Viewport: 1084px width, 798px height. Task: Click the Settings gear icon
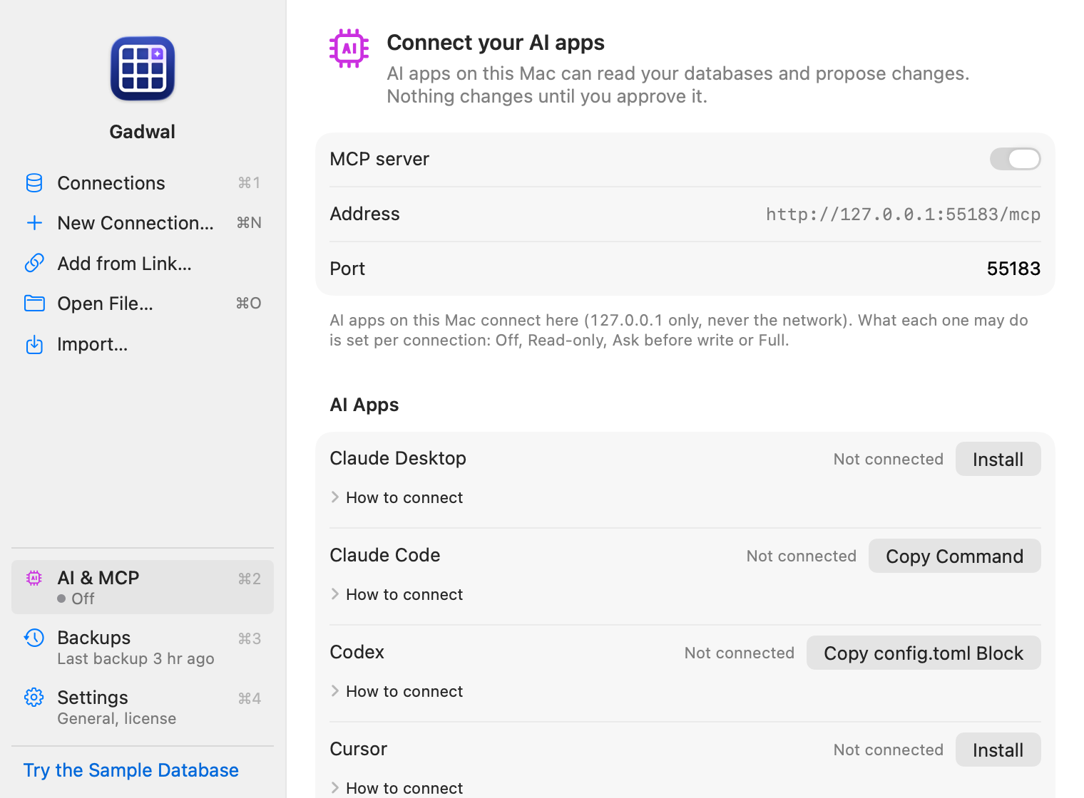34,698
